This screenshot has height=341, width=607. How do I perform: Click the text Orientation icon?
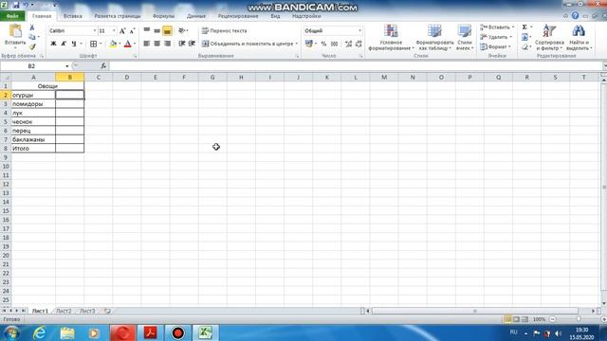point(181,30)
